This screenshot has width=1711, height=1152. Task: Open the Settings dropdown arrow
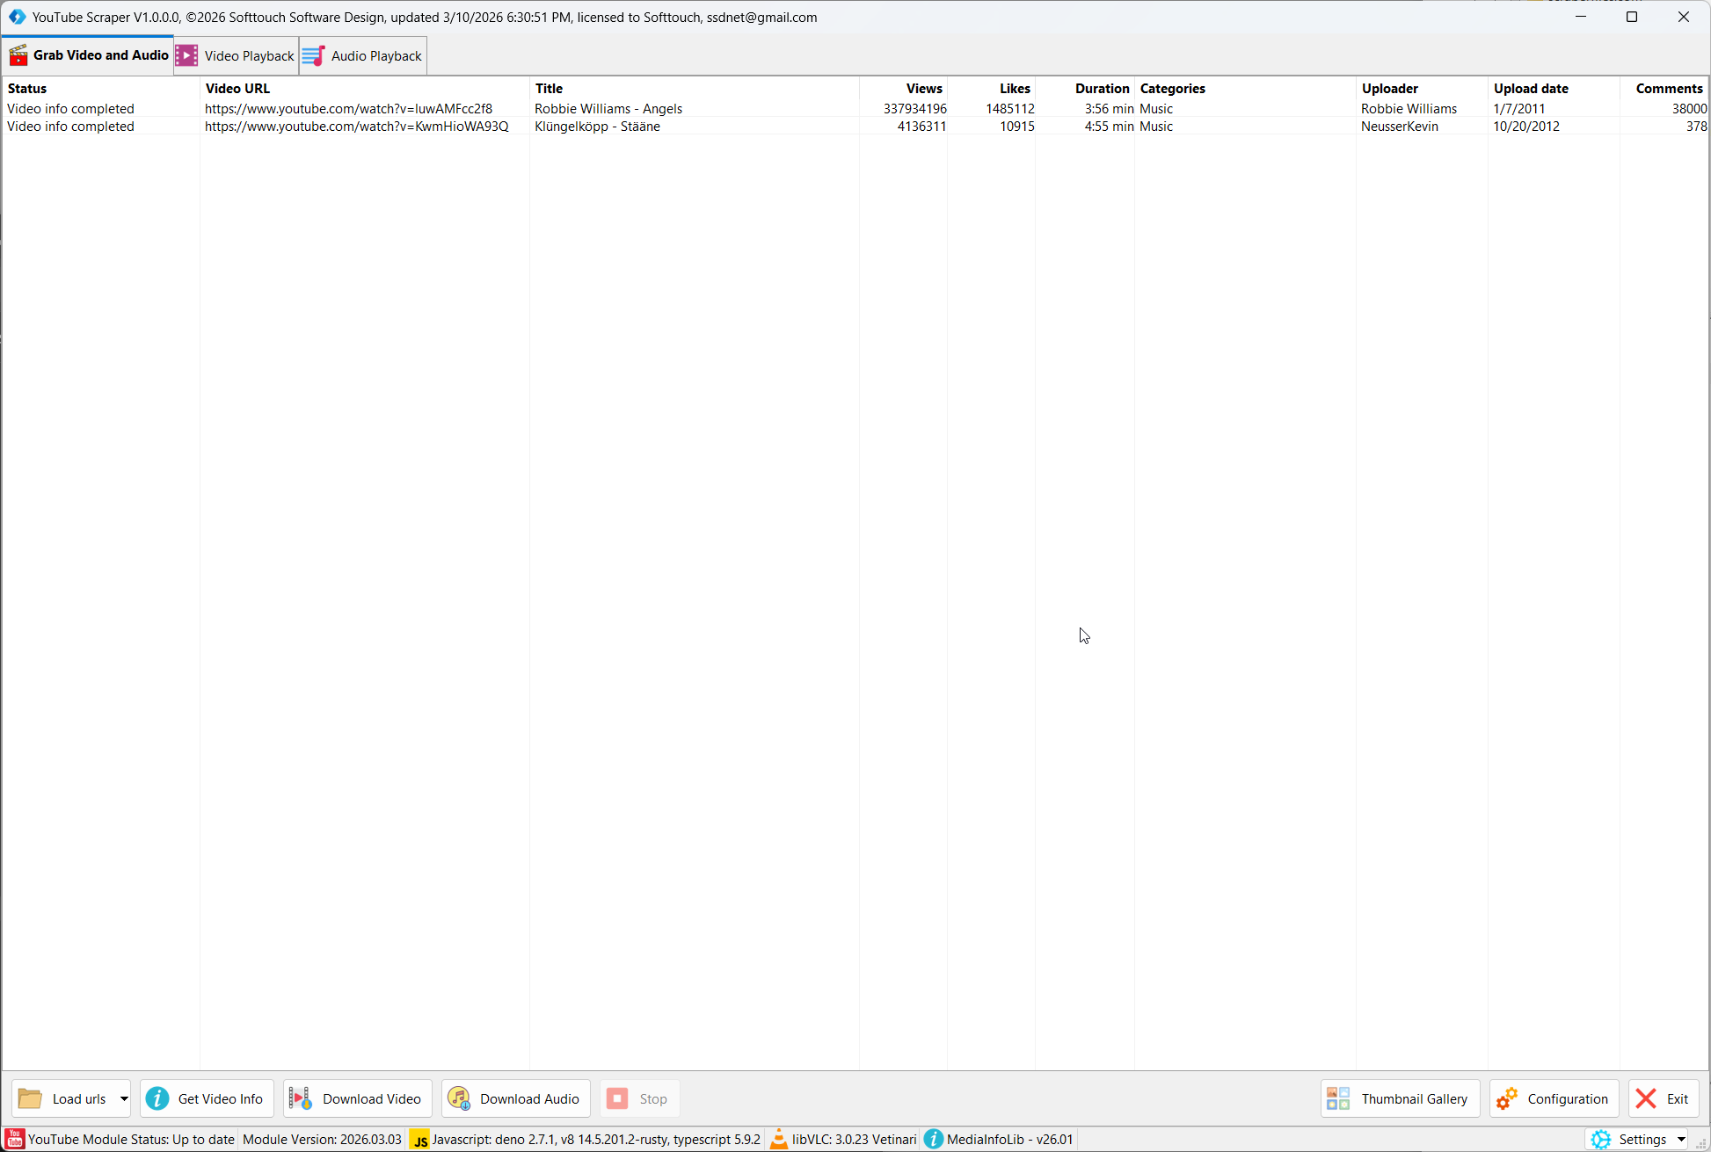point(1681,1139)
